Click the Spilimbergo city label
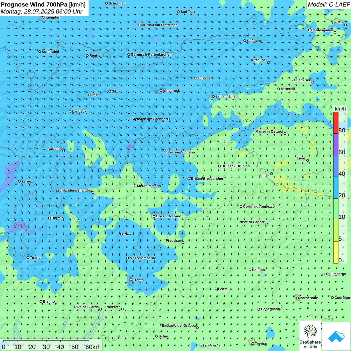Image resolution: width=351 pixels, height=351 pixels. point(336,274)
